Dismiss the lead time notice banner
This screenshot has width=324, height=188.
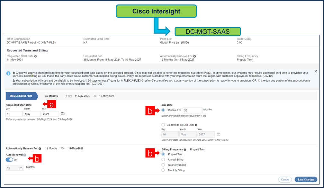[x=316, y=71]
